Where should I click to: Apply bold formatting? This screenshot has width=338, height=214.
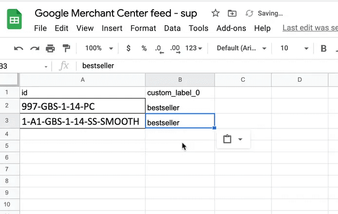323,49
